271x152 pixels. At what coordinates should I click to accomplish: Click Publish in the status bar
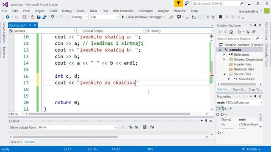tap(251, 149)
